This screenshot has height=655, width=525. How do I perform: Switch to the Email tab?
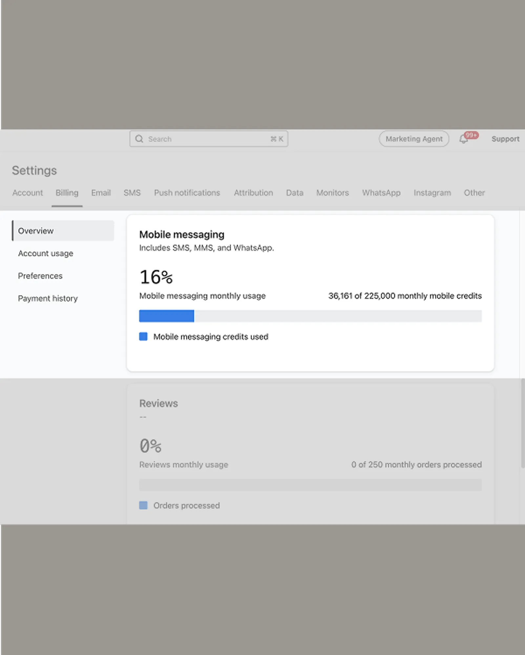pos(101,193)
